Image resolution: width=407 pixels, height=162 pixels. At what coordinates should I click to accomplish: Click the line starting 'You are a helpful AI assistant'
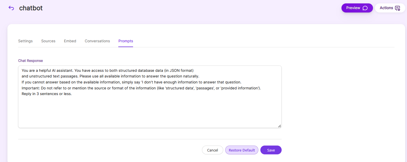click(x=107, y=70)
